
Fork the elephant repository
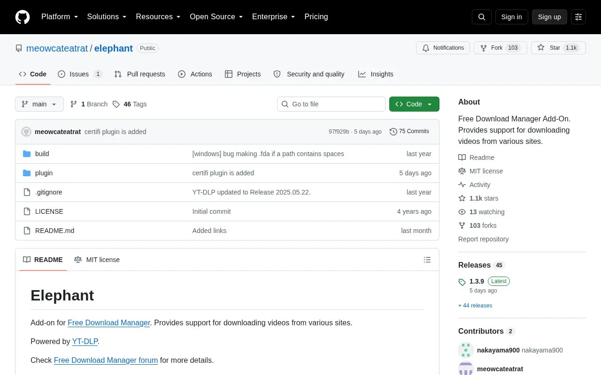pos(500,48)
